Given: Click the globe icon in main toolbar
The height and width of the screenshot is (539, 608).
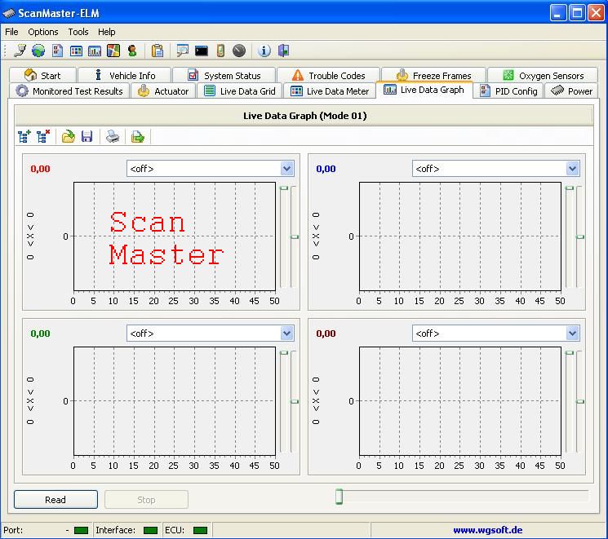Looking at the screenshot, I should pyautogui.click(x=38, y=51).
